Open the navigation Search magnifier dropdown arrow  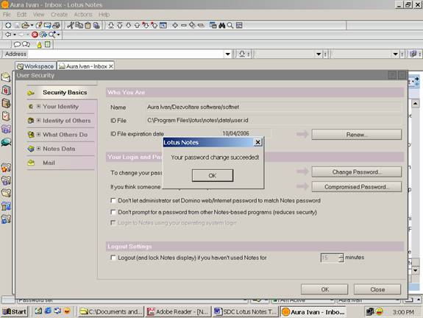point(59,35)
